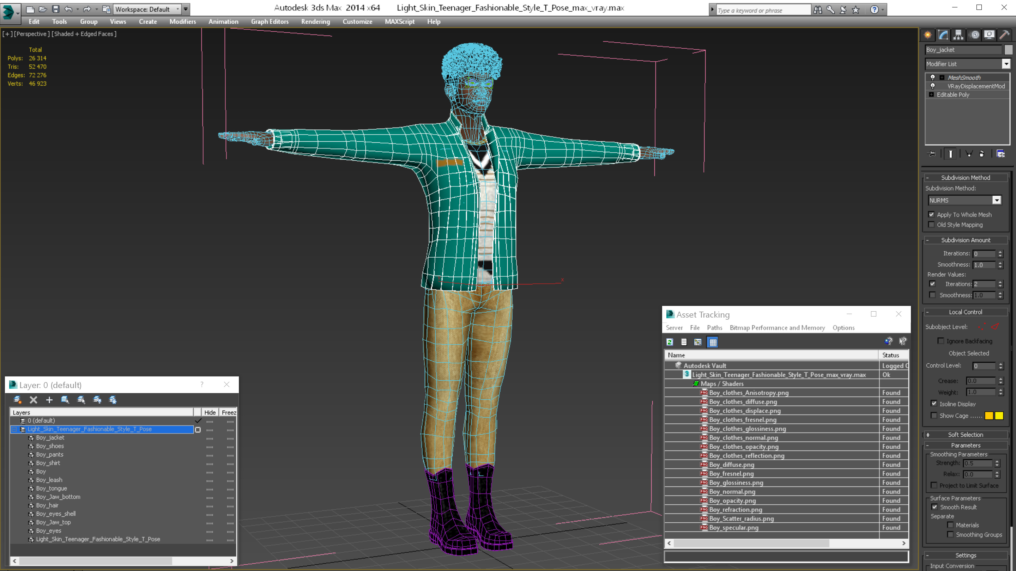Open Bitmap Performance and Memory menu
Image resolution: width=1016 pixels, height=571 pixels.
[777, 327]
